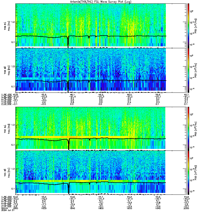Click the PSD [nT²/Hz] label of the bottom color bar
The image size is (199, 212).
[x=196, y=173]
